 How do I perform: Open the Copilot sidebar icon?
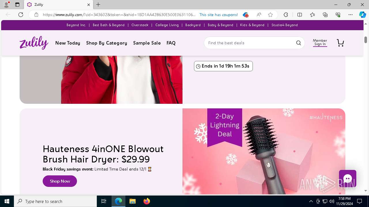pos(362,15)
